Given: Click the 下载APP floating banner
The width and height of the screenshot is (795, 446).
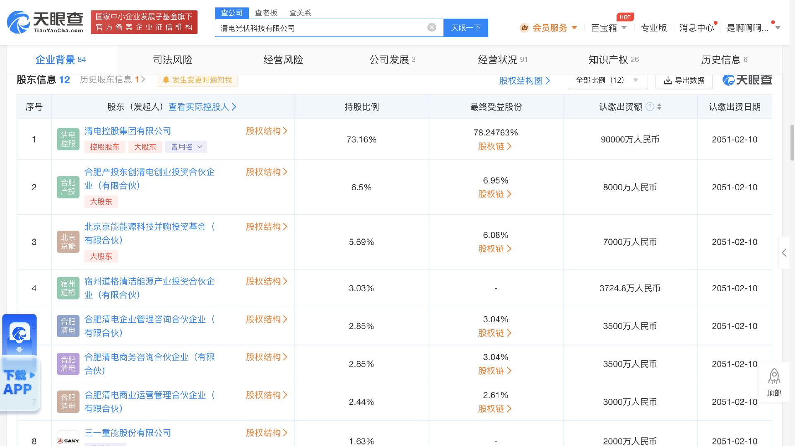Looking at the screenshot, I should (x=19, y=363).
